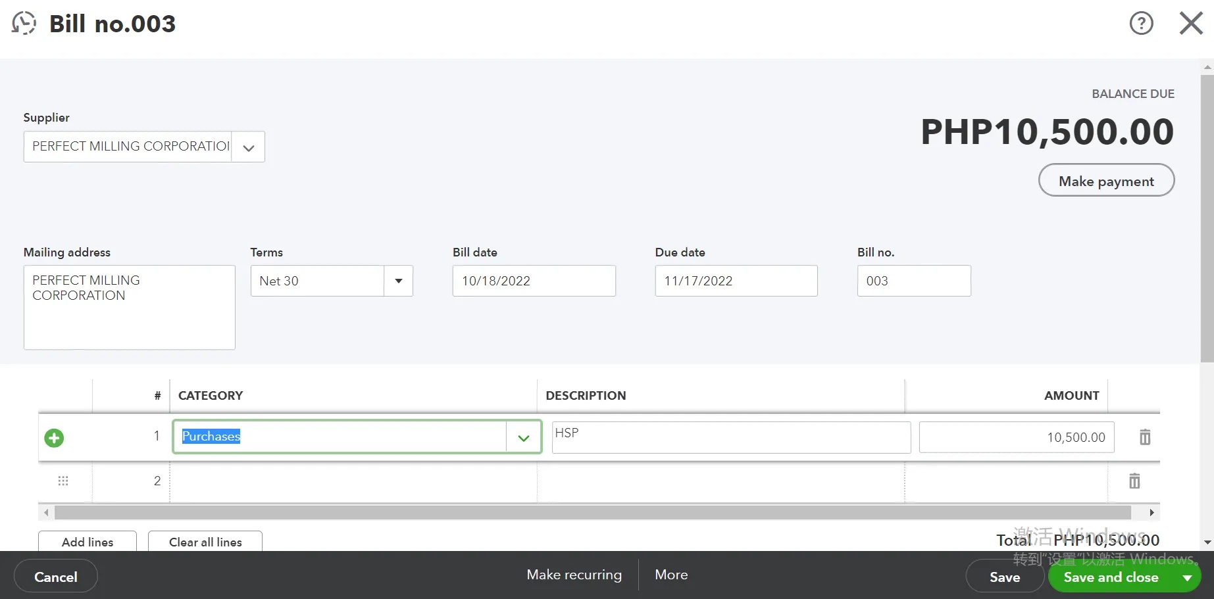
Task: Close the Bill no.003 window
Action: tap(1191, 24)
